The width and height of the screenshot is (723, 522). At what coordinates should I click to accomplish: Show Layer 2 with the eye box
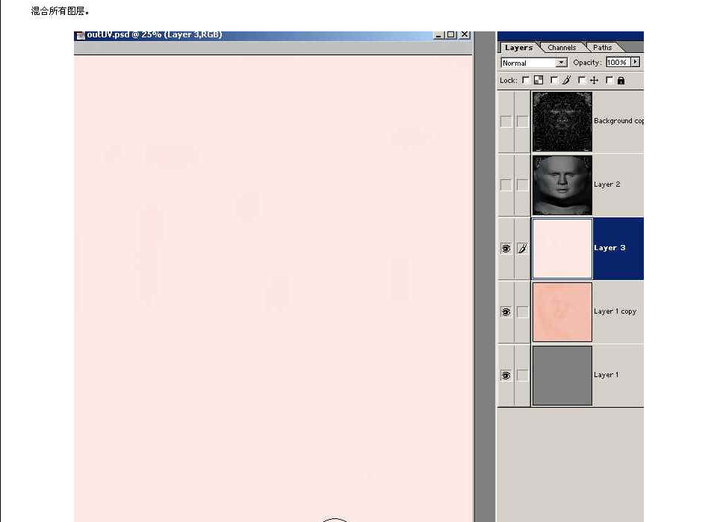[x=506, y=185]
